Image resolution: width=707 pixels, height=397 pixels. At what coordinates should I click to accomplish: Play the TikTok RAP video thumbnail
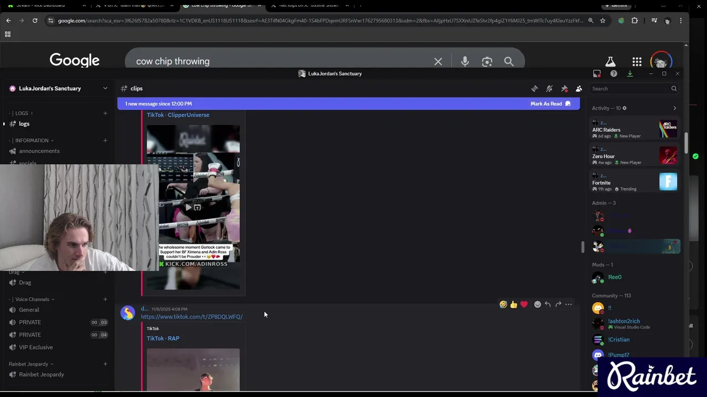point(193,370)
